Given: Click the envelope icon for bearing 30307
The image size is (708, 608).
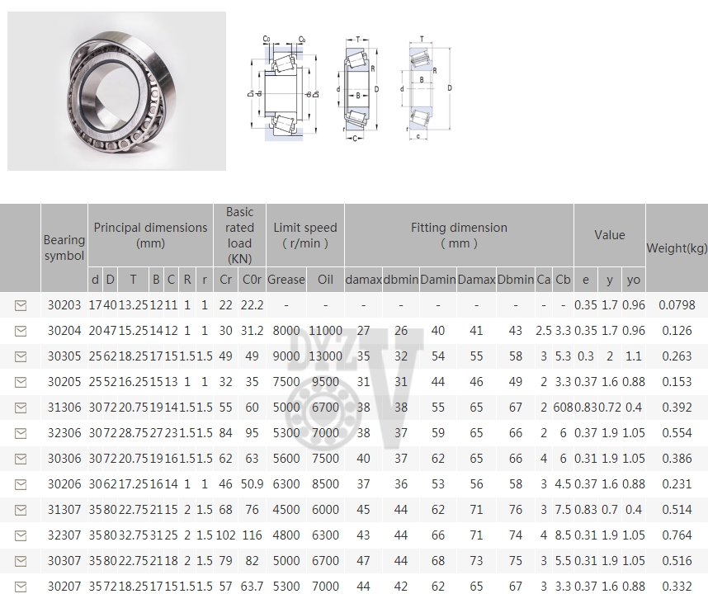Looking at the screenshot, I should click(x=21, y=561).
